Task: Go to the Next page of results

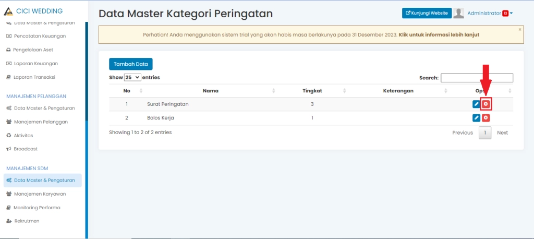Action: [502, 133]
